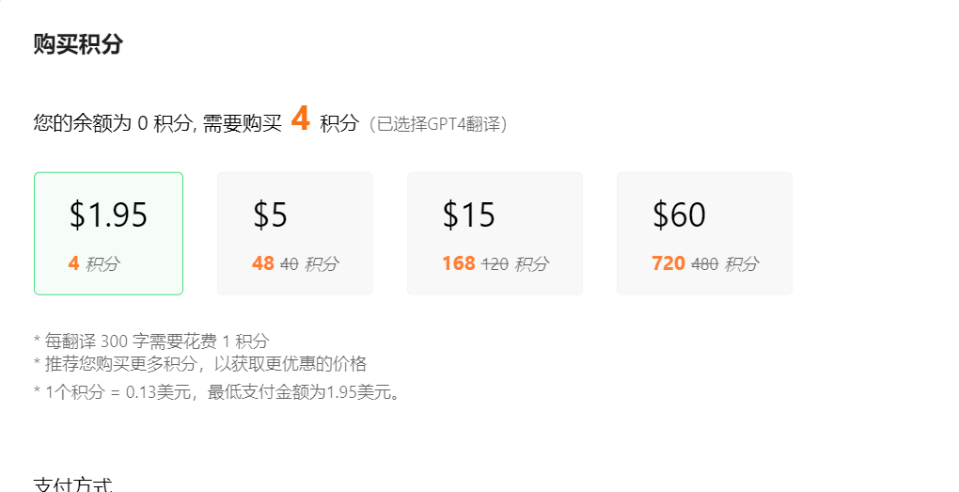Screen dimensions: 959x492
Task: Click the struck-through "480" points value
Action: [704, 264]
